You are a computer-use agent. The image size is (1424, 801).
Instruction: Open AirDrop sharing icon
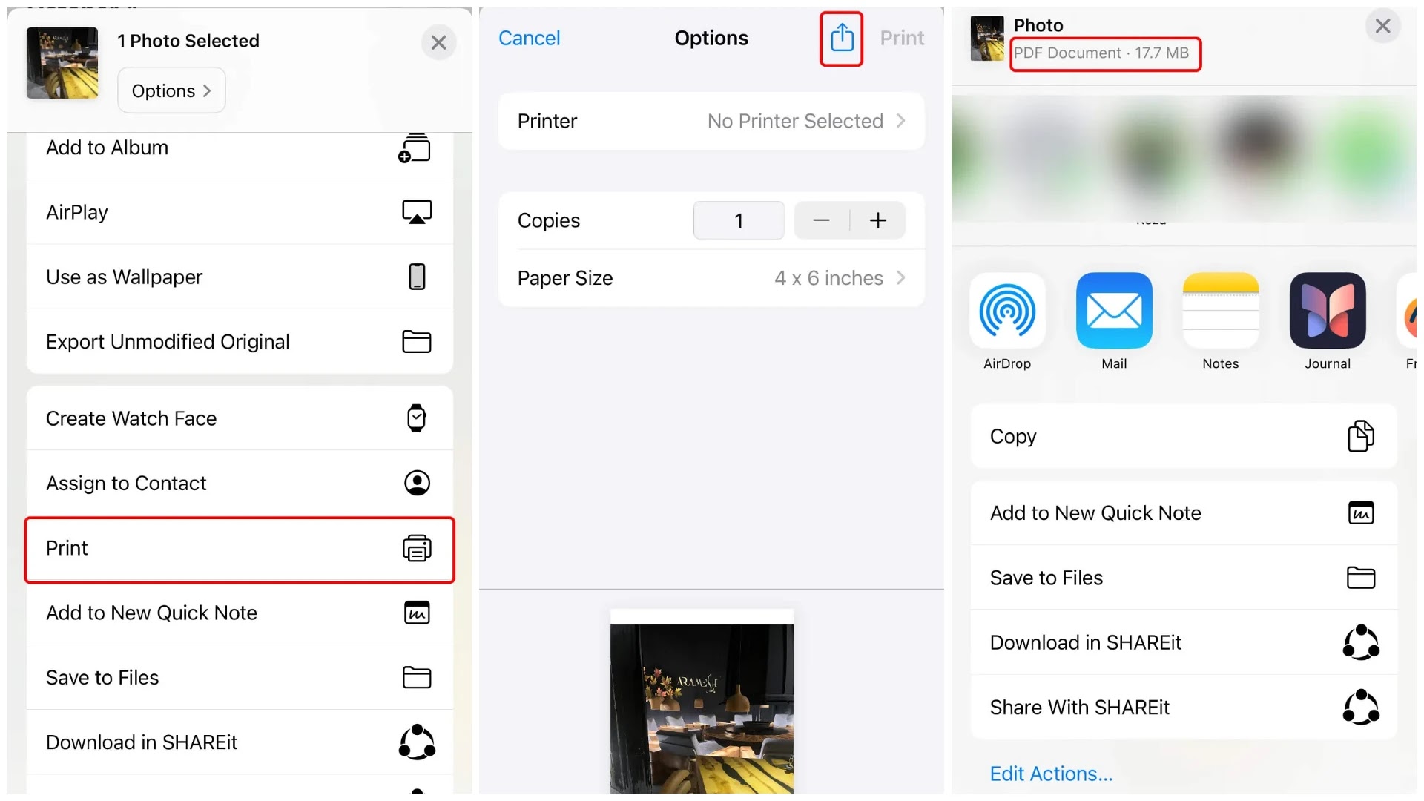tap(1007, 310)
